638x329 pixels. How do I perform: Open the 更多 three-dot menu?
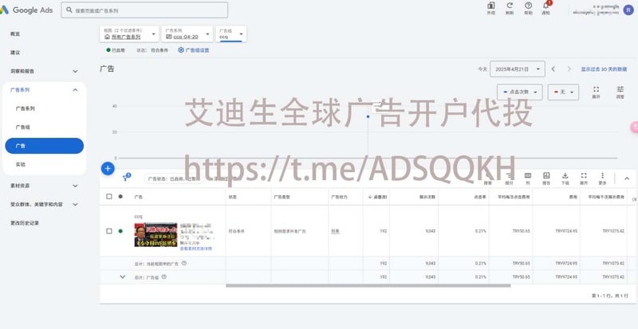(603, 178)
